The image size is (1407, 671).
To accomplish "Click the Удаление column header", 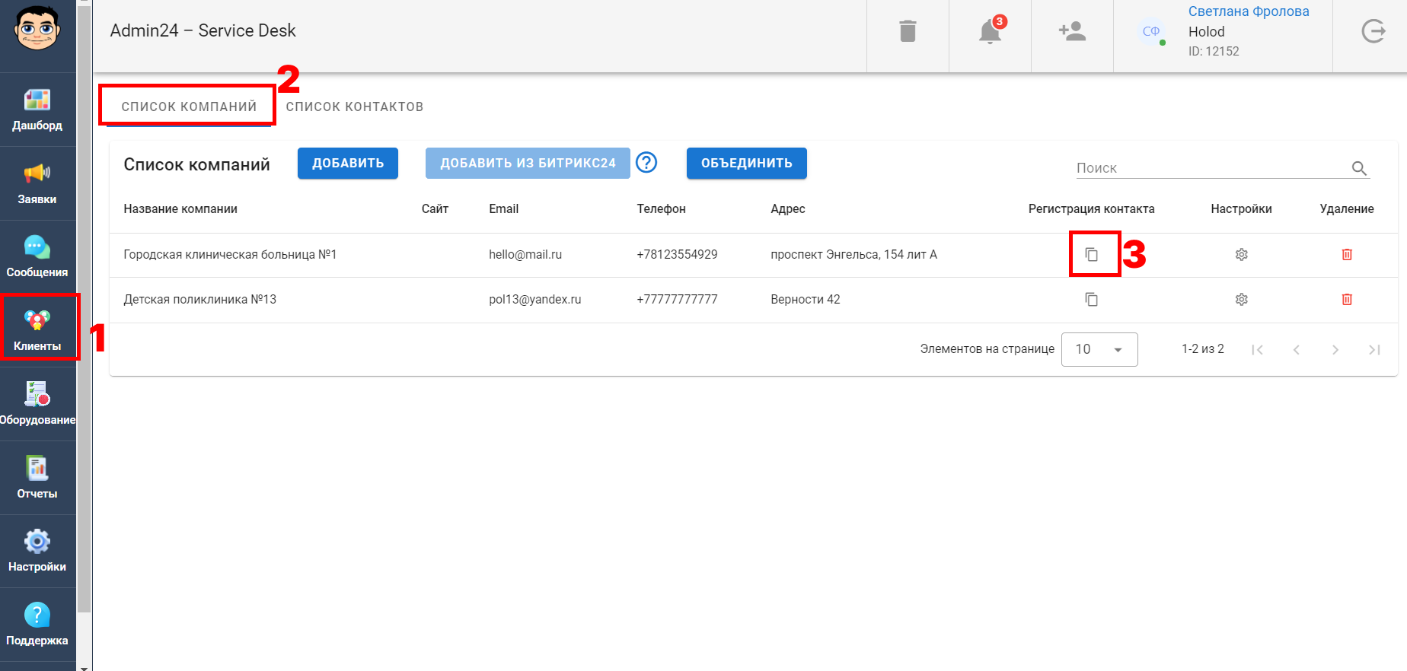I will point(1347,209).
